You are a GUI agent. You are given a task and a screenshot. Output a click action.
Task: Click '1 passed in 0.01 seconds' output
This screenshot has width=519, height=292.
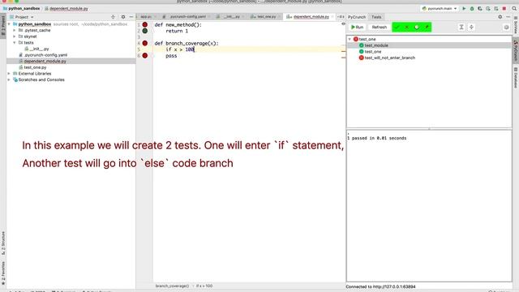click(x=376, y=138)
